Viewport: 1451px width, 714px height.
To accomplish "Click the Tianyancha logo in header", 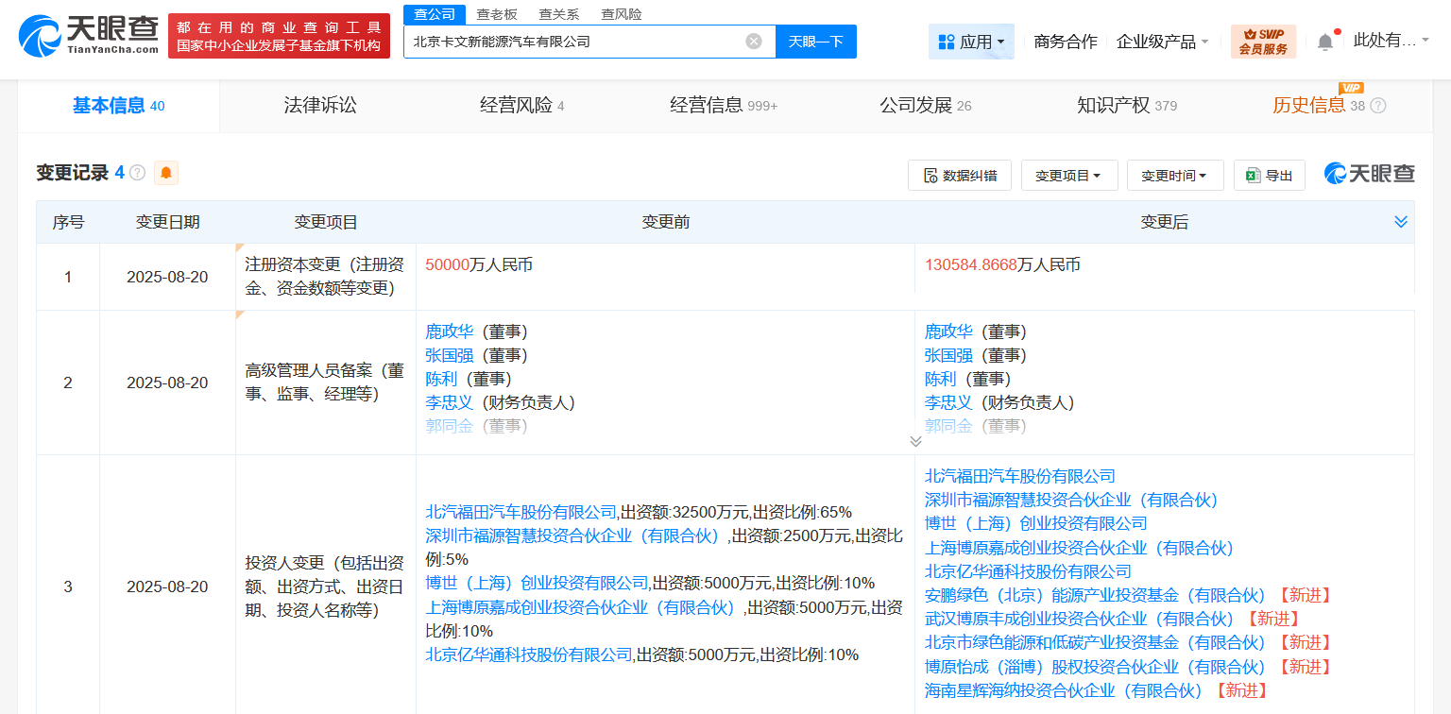I will click(x=89, y=36).
